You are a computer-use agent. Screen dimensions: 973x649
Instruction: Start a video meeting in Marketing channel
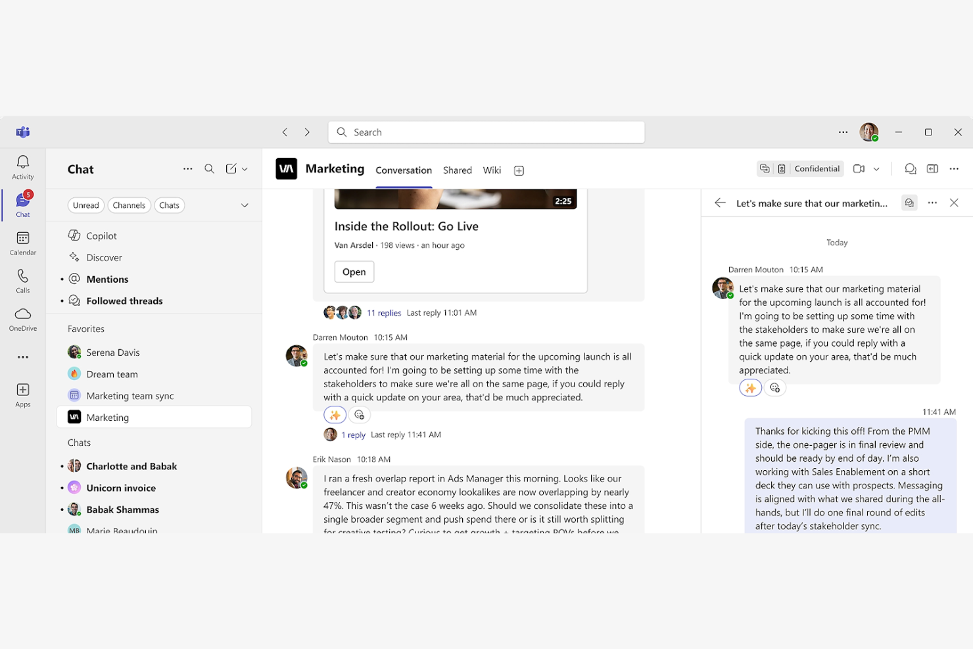coord(859,168)
